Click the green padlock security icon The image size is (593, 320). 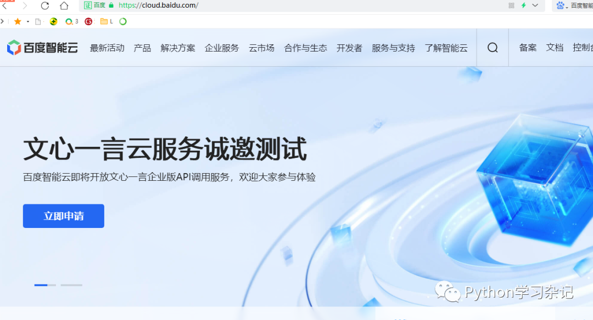[111, 5]
